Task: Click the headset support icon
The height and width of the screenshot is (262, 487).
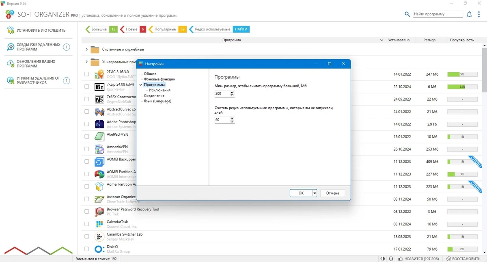Action: [391, 259]
